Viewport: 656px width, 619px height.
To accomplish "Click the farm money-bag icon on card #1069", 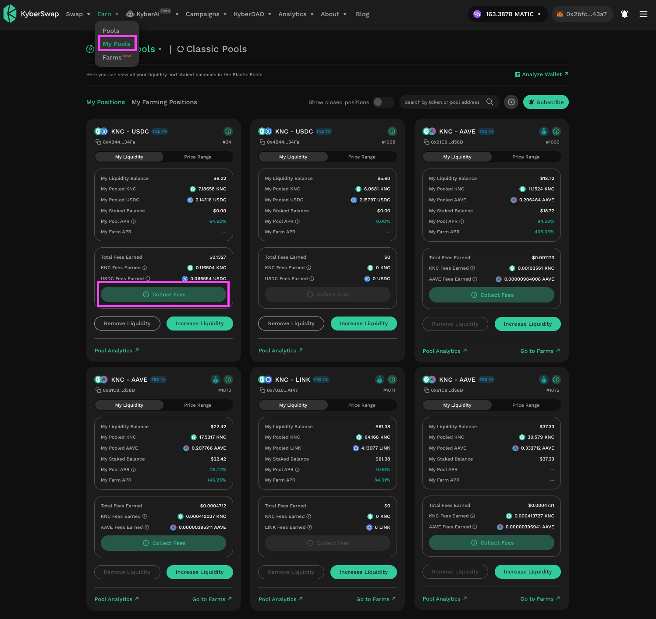I will tap(543, 131).
